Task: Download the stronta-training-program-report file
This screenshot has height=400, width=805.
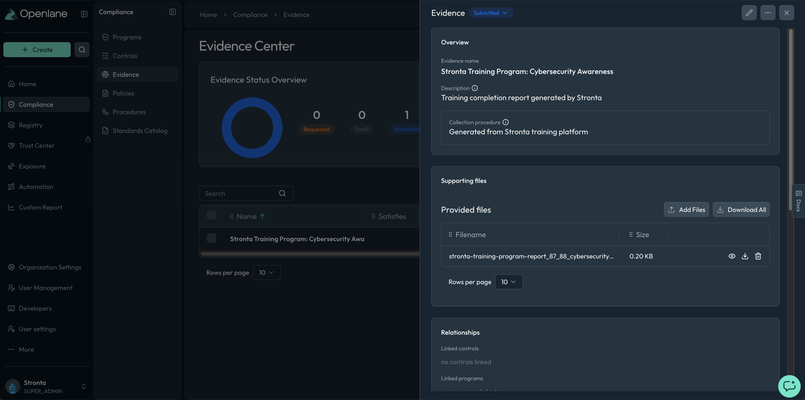Action: coord(745,256)
